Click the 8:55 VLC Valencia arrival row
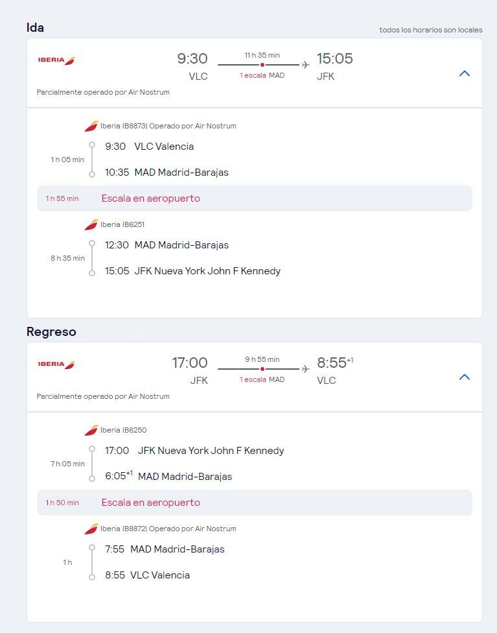The width and height of the screenshot is (497, 633). coord(147,575)
